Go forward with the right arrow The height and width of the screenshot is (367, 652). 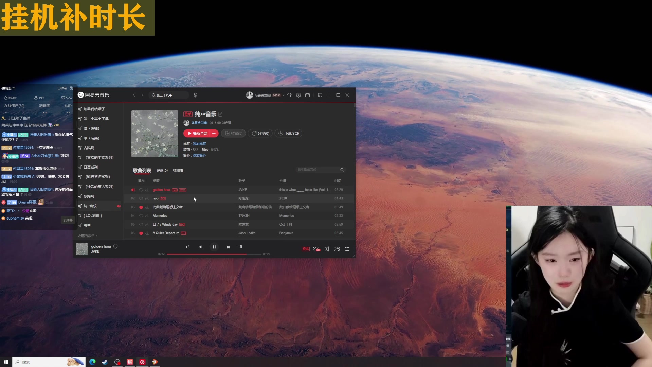(143, 95)
